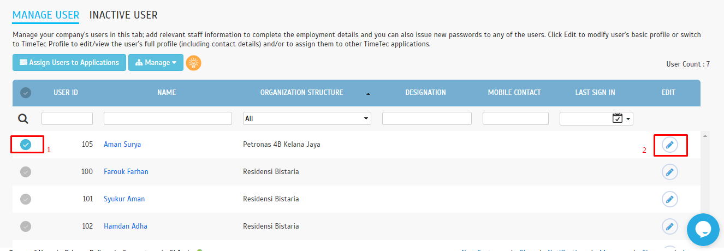Click the search magnifier icon in filter row
Image resolution: width=724 pixels, height=251 pixels.
click(x=23, y=119)
